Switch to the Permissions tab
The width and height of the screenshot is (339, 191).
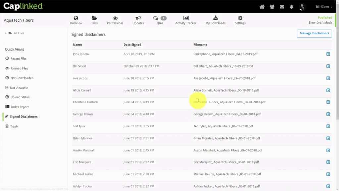[x=115, y=20]
